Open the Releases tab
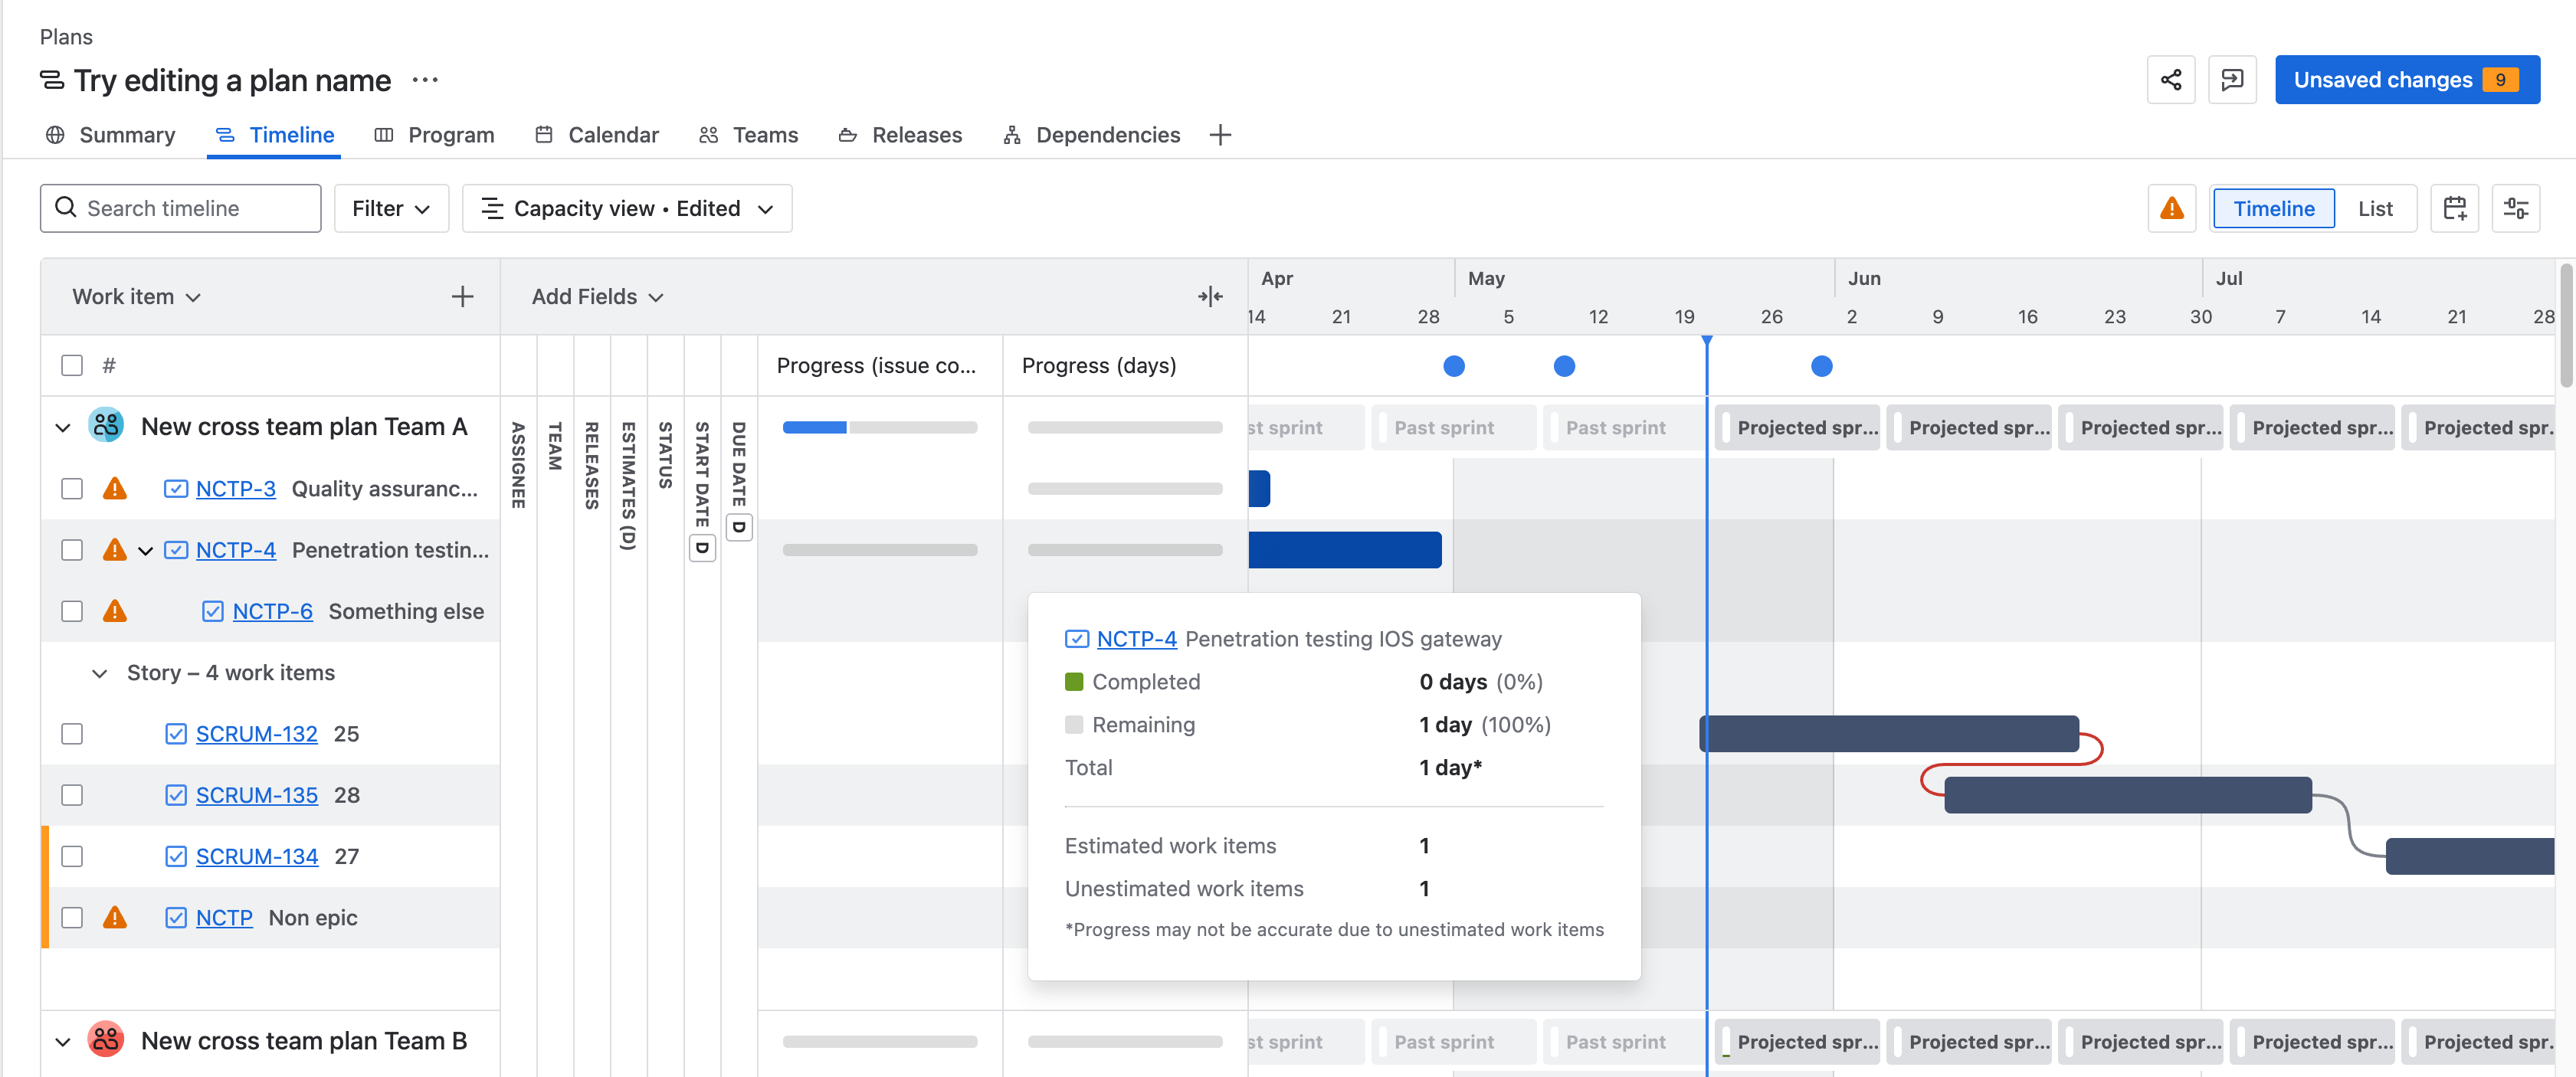 (x=900, y=135)
